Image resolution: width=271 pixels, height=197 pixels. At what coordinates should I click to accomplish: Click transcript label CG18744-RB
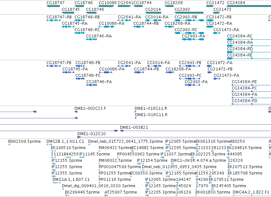click(146, 23)
